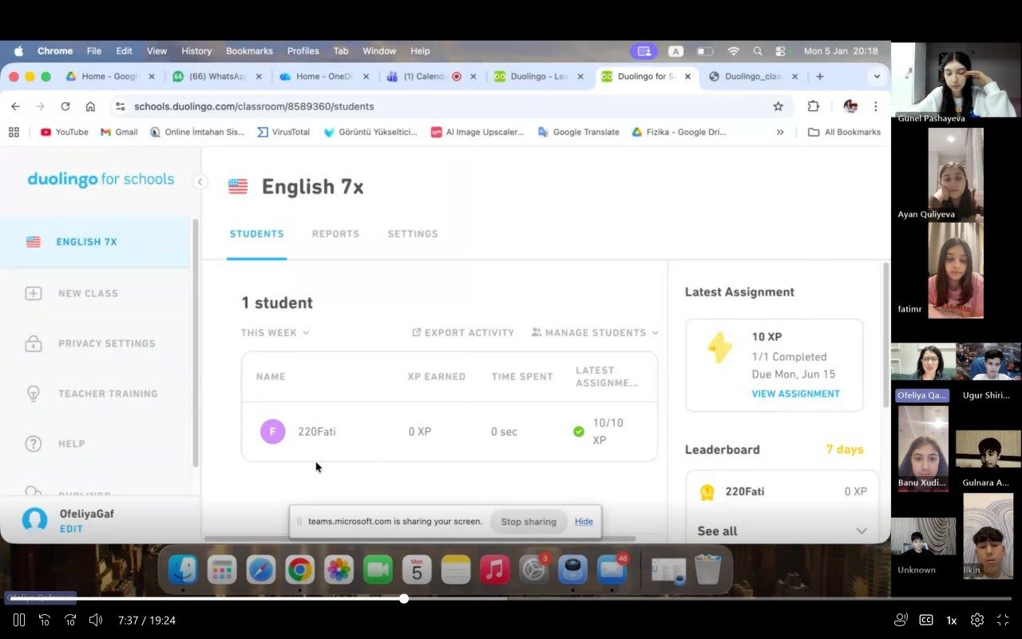The width and height of the screenshot is (1022, 639).
Task: Click the Chrome reload page icon
Action: pos(65,106)
